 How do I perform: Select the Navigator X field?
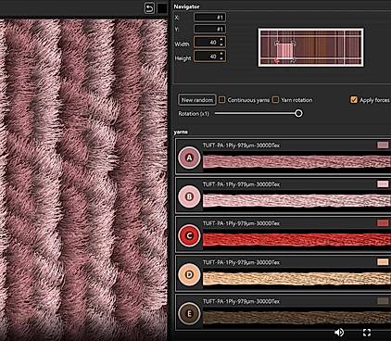tap(209, 18)
